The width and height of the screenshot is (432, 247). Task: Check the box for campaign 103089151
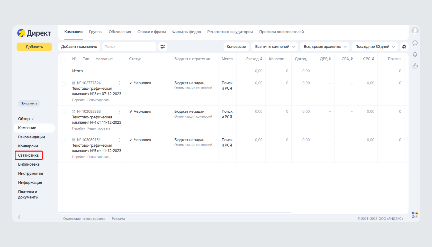[x=63, y=140]
